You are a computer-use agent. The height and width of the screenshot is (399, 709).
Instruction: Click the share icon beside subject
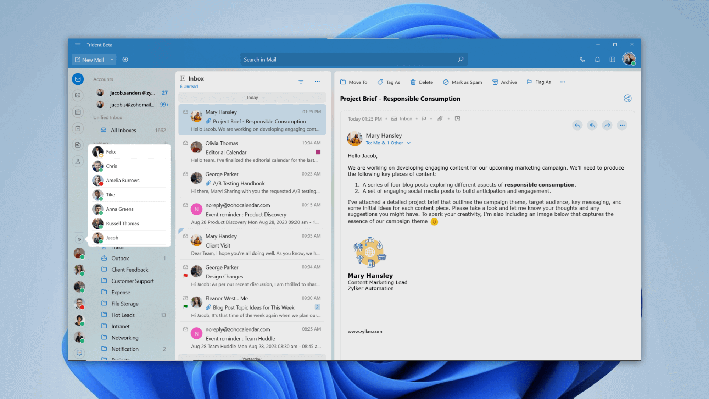coord(627,99)
